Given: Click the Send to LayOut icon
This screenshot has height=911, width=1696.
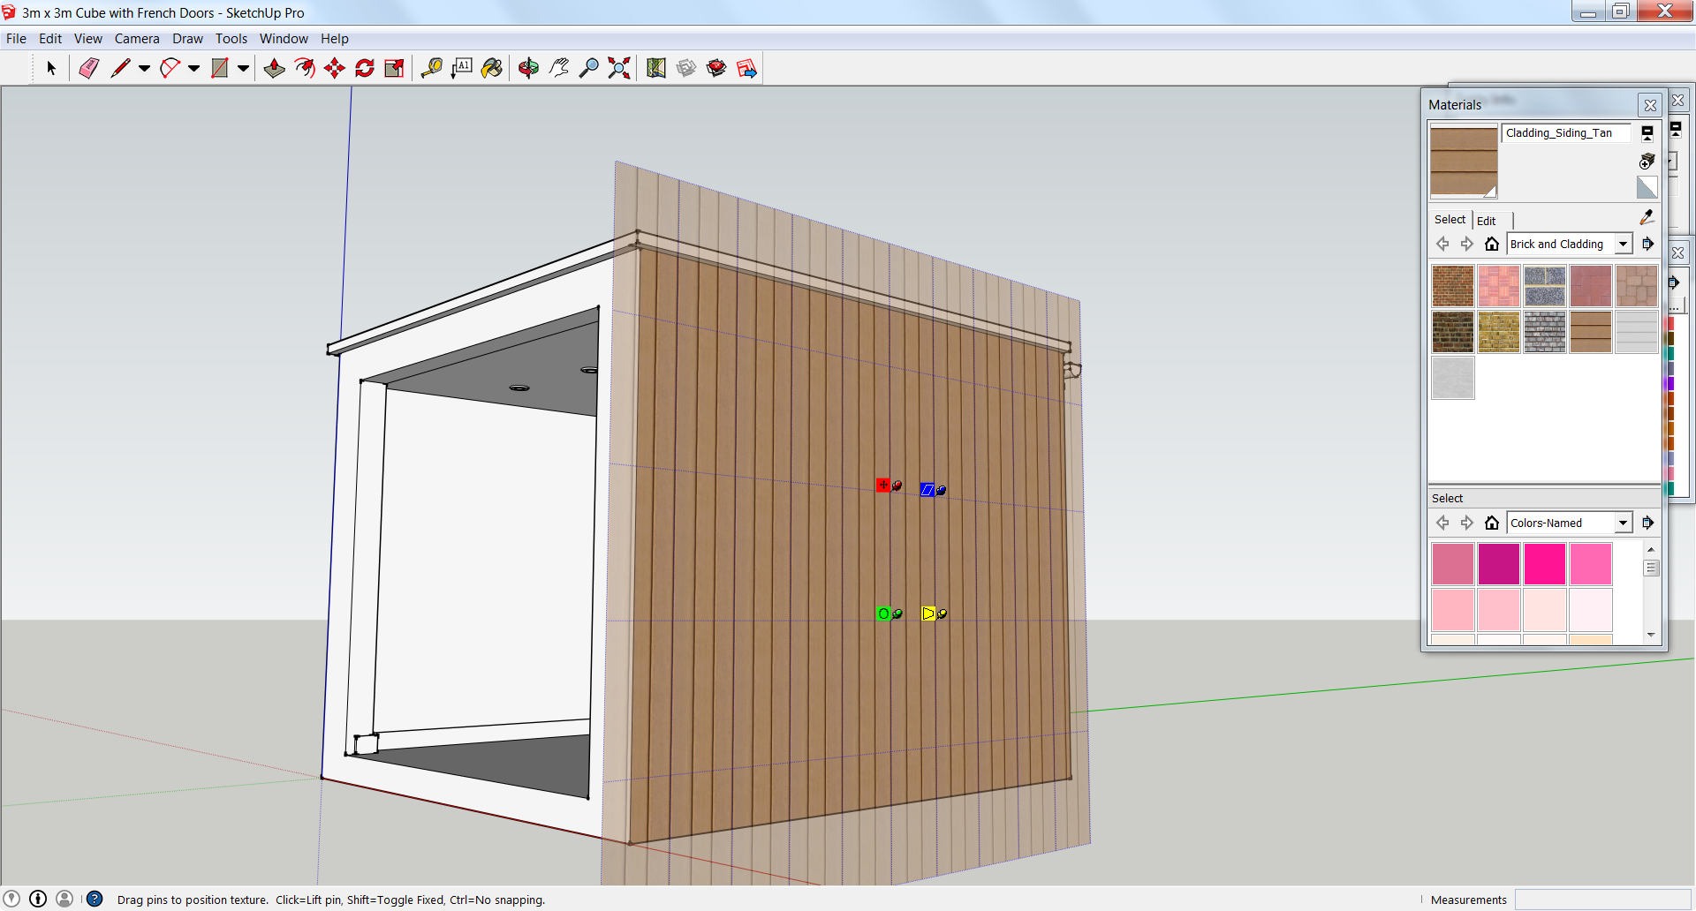Looking at the screenshot, I should tap(746, 68).
